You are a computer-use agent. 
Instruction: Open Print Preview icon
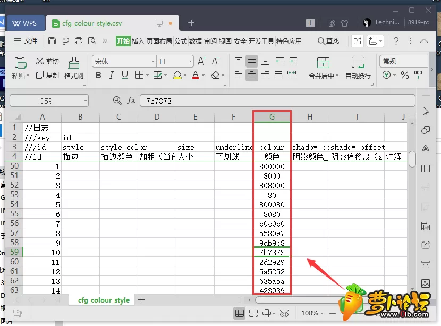coord(92,41)
